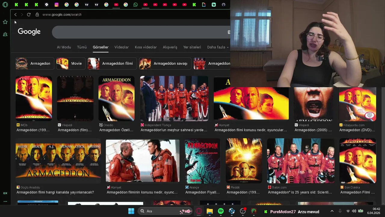
Task: Filter images by the Armagedon chip
Action: coord(35,64)
